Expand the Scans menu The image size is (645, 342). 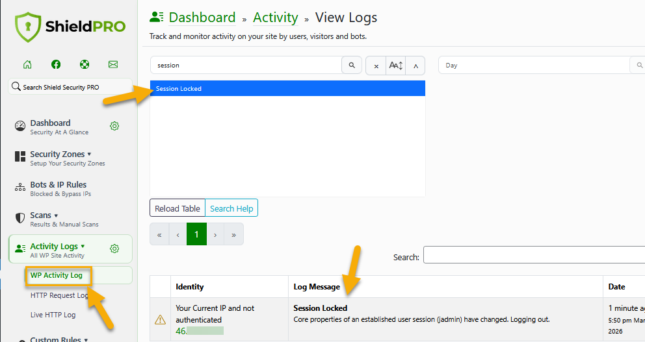64,219
